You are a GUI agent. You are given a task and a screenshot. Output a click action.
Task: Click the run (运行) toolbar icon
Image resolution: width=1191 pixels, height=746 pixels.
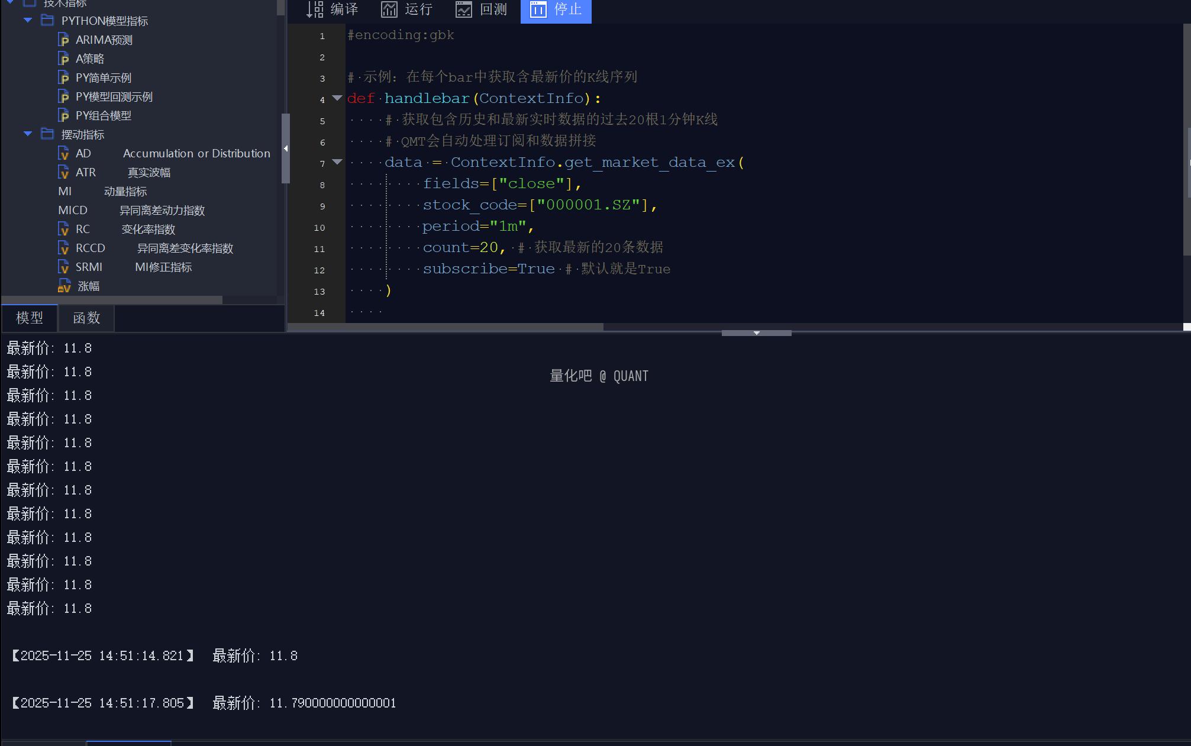tap(389, 9)
